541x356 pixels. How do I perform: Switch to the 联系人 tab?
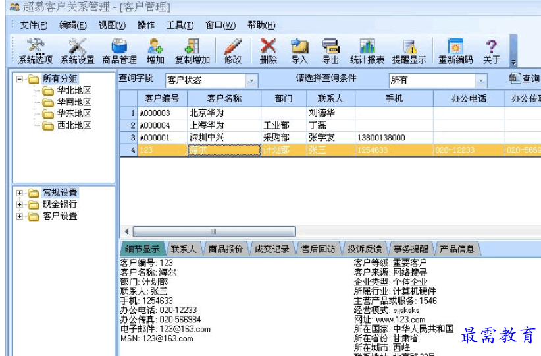184,249
